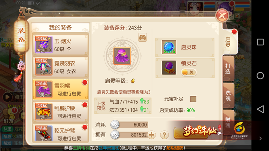This screenshot has height=151, width=269.
Task: Check the 元宝补足 checkbox
Action: [x=193, y=99]
